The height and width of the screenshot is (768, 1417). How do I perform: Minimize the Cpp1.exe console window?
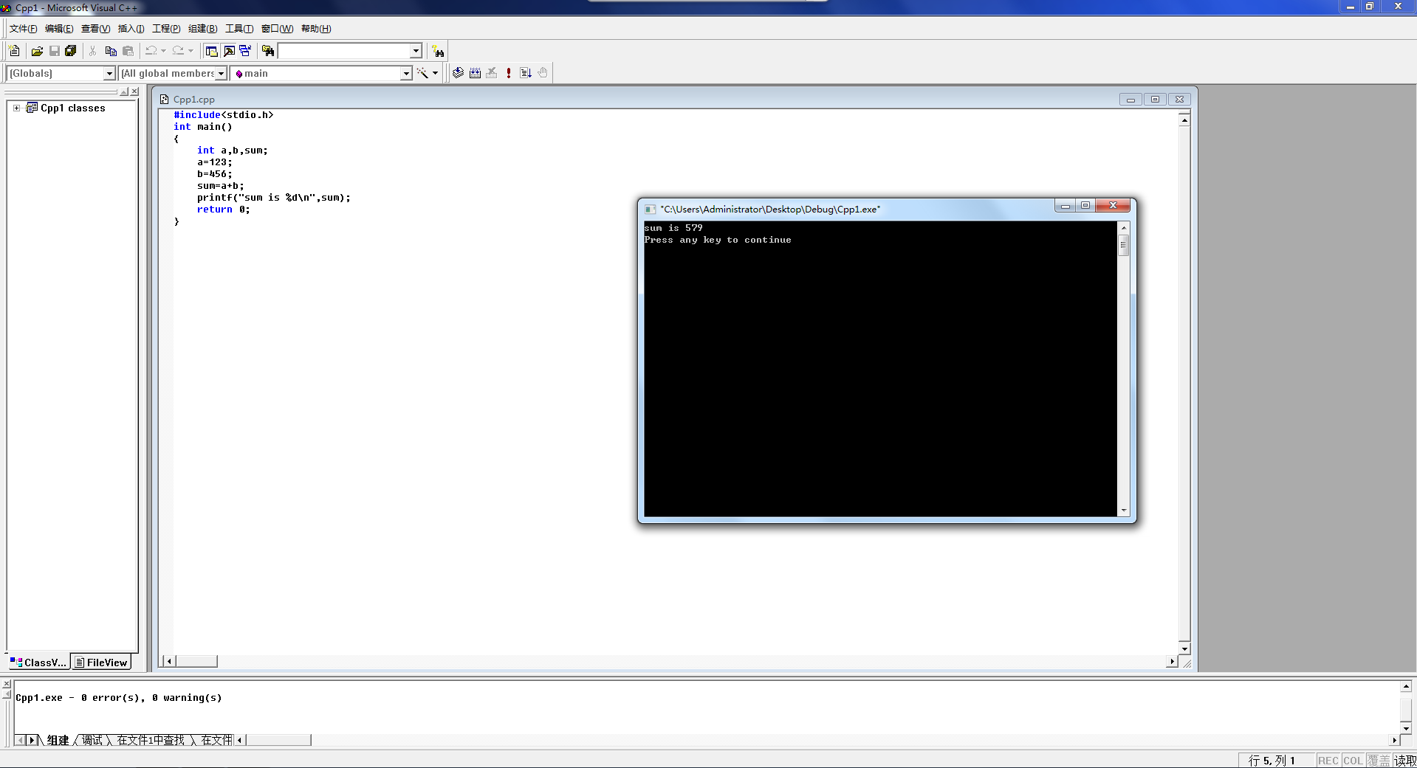[1065, 206]
